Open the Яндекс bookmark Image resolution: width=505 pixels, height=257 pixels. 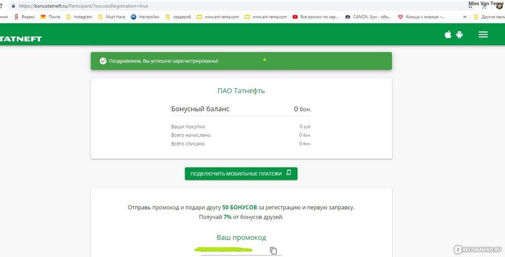(x=25, y=17)
